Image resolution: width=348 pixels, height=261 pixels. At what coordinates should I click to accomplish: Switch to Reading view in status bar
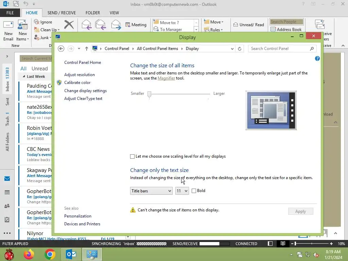(283, 243)
